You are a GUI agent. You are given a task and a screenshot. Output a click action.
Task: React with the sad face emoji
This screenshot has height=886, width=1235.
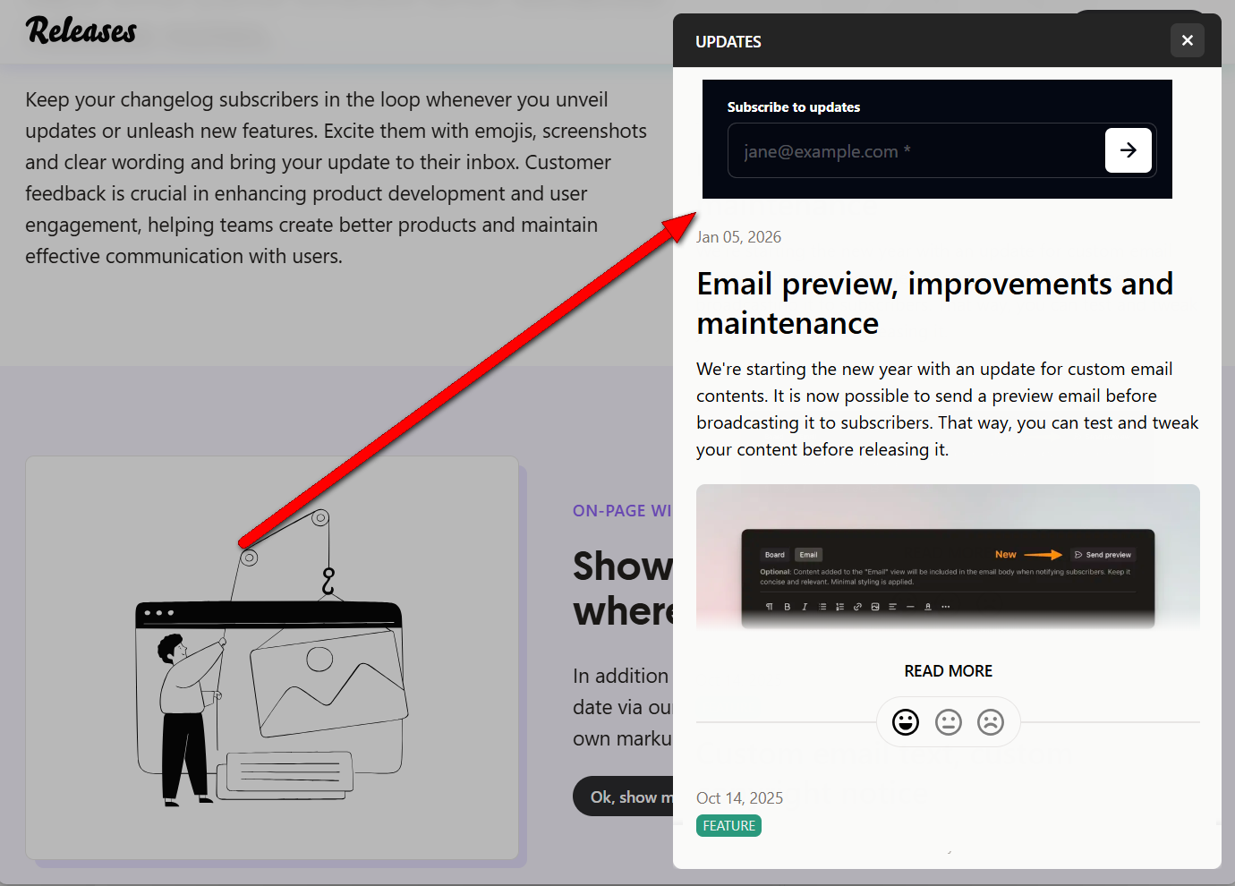coord(991,722)
